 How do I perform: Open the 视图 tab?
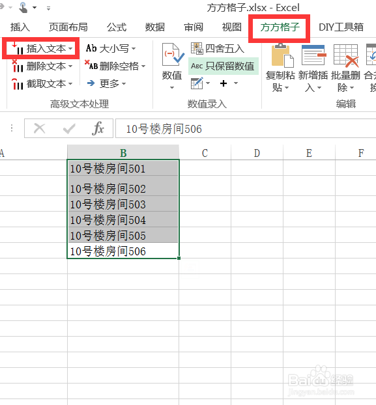coord(232,27)
